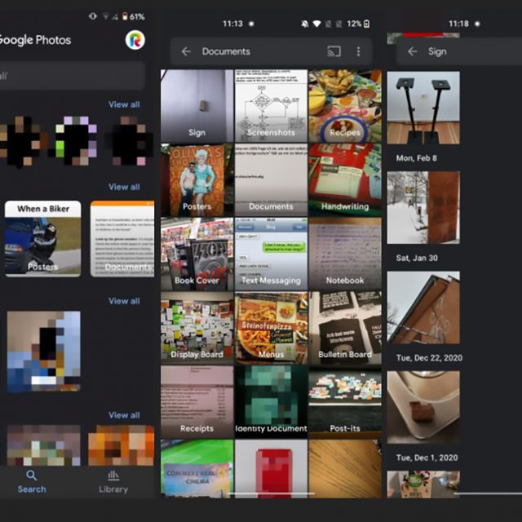The image size is (522, 522).
Task: Open the Bulletin Board category
Action: pos(345,328)
